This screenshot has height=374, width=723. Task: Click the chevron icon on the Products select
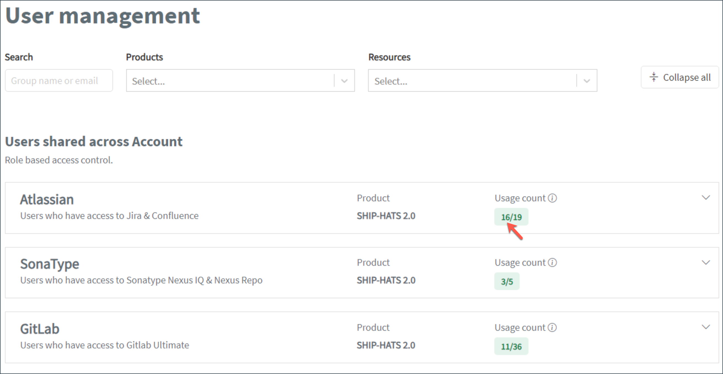pos(344,80)
